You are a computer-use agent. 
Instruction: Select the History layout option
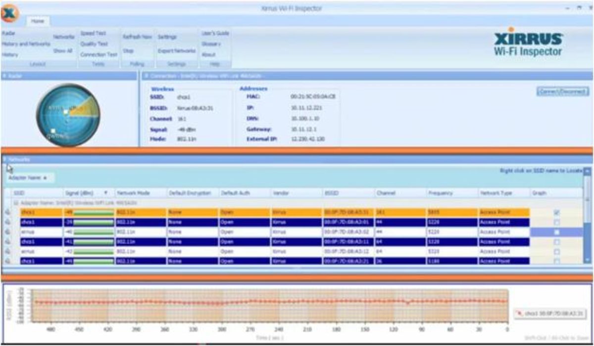click(x=10, y=55)
